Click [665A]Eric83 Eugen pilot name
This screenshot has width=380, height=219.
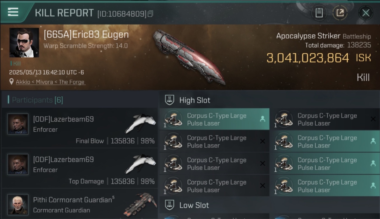tap(86, 34)
